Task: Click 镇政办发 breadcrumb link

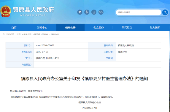Action: pyautogui.click(x=55, y=34)
